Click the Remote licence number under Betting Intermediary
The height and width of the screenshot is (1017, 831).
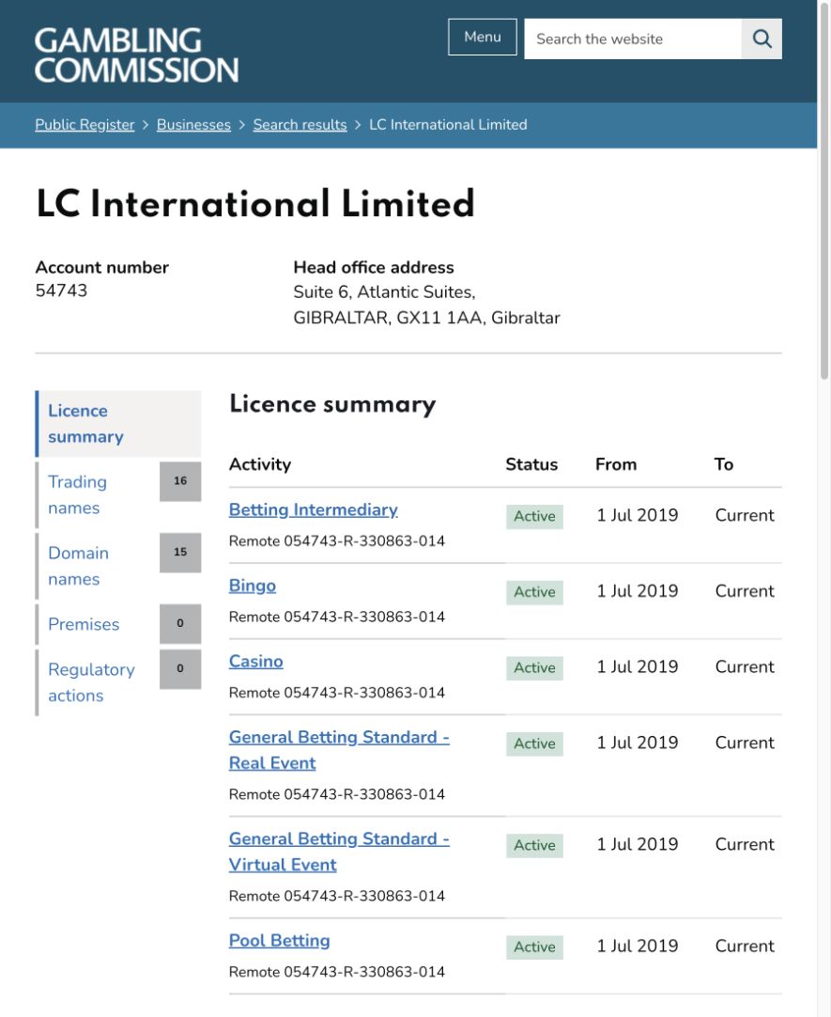coord(337,541)
